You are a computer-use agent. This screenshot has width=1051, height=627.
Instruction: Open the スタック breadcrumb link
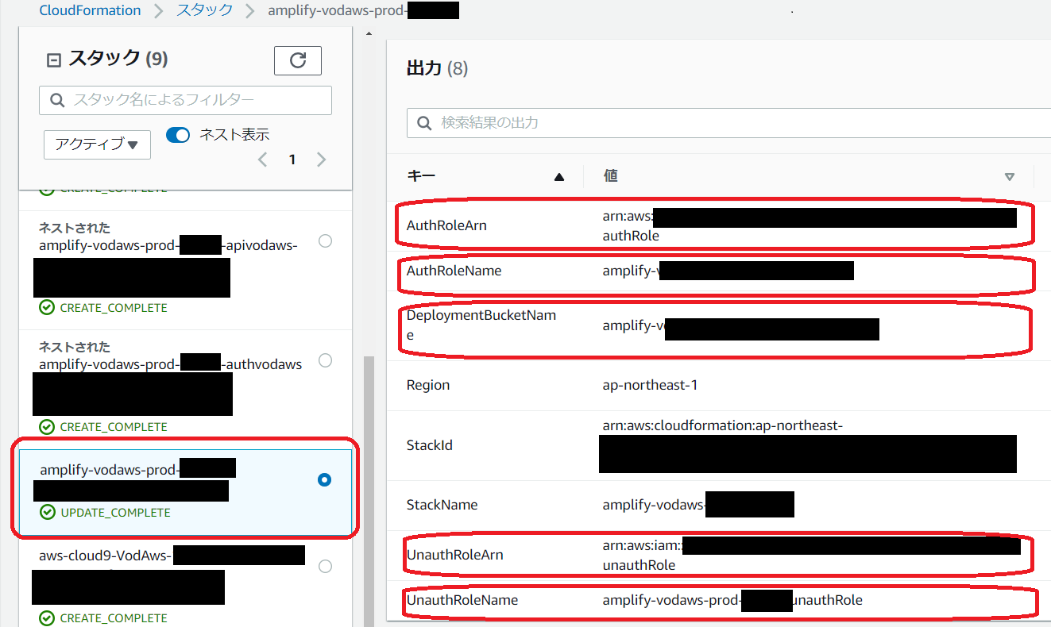tap(204, 10)
